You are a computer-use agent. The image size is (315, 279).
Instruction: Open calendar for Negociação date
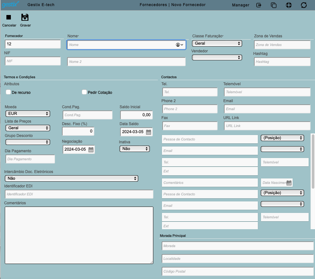[x=91, y=150]
